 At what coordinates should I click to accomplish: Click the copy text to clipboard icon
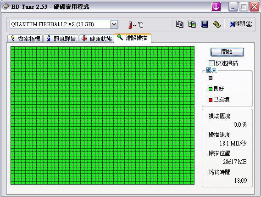click(180, 24)
